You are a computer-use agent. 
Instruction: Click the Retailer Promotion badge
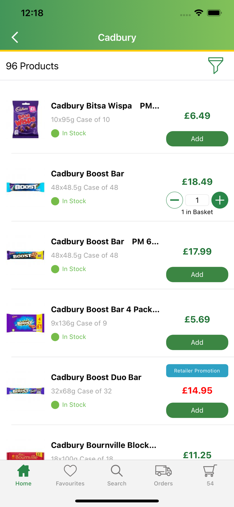[x=197, y=371]
